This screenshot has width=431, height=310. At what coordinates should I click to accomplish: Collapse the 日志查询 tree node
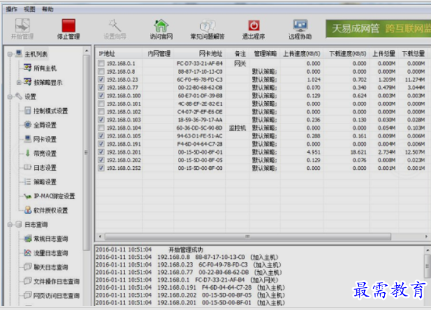coord(10,225)
